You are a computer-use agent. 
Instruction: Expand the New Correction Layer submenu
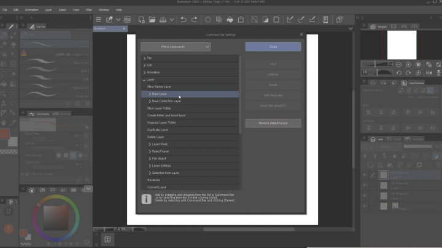click(x=150, y=101)
